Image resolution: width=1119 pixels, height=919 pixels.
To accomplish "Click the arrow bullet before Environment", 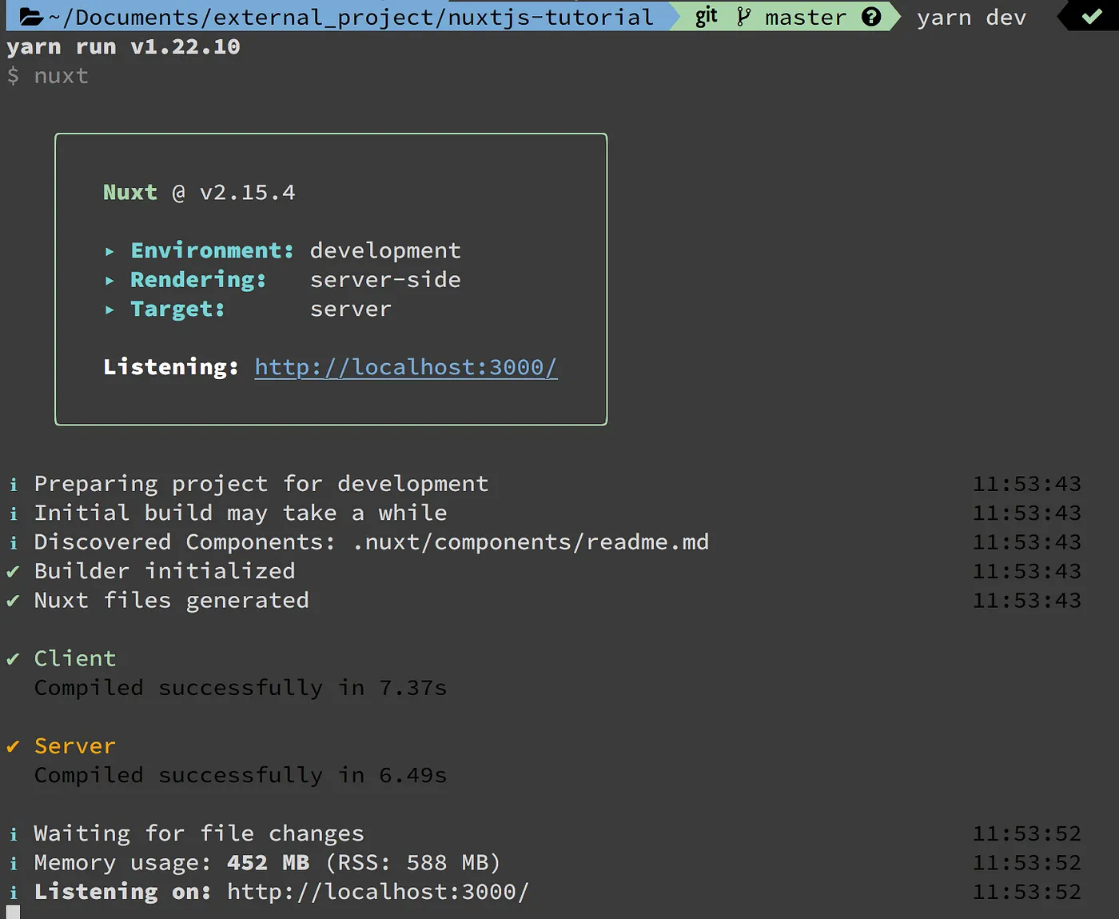I will pyautogui.click(x=110, y=252).
